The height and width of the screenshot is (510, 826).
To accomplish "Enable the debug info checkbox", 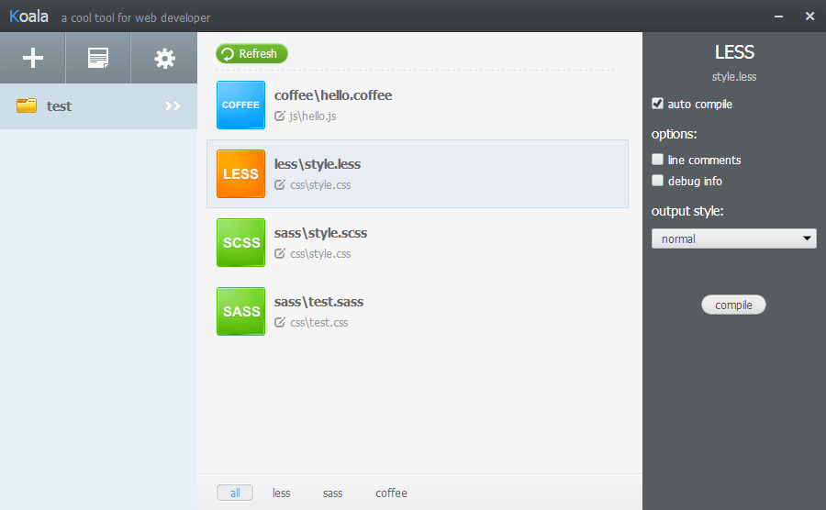I will [x=657, y=181].
